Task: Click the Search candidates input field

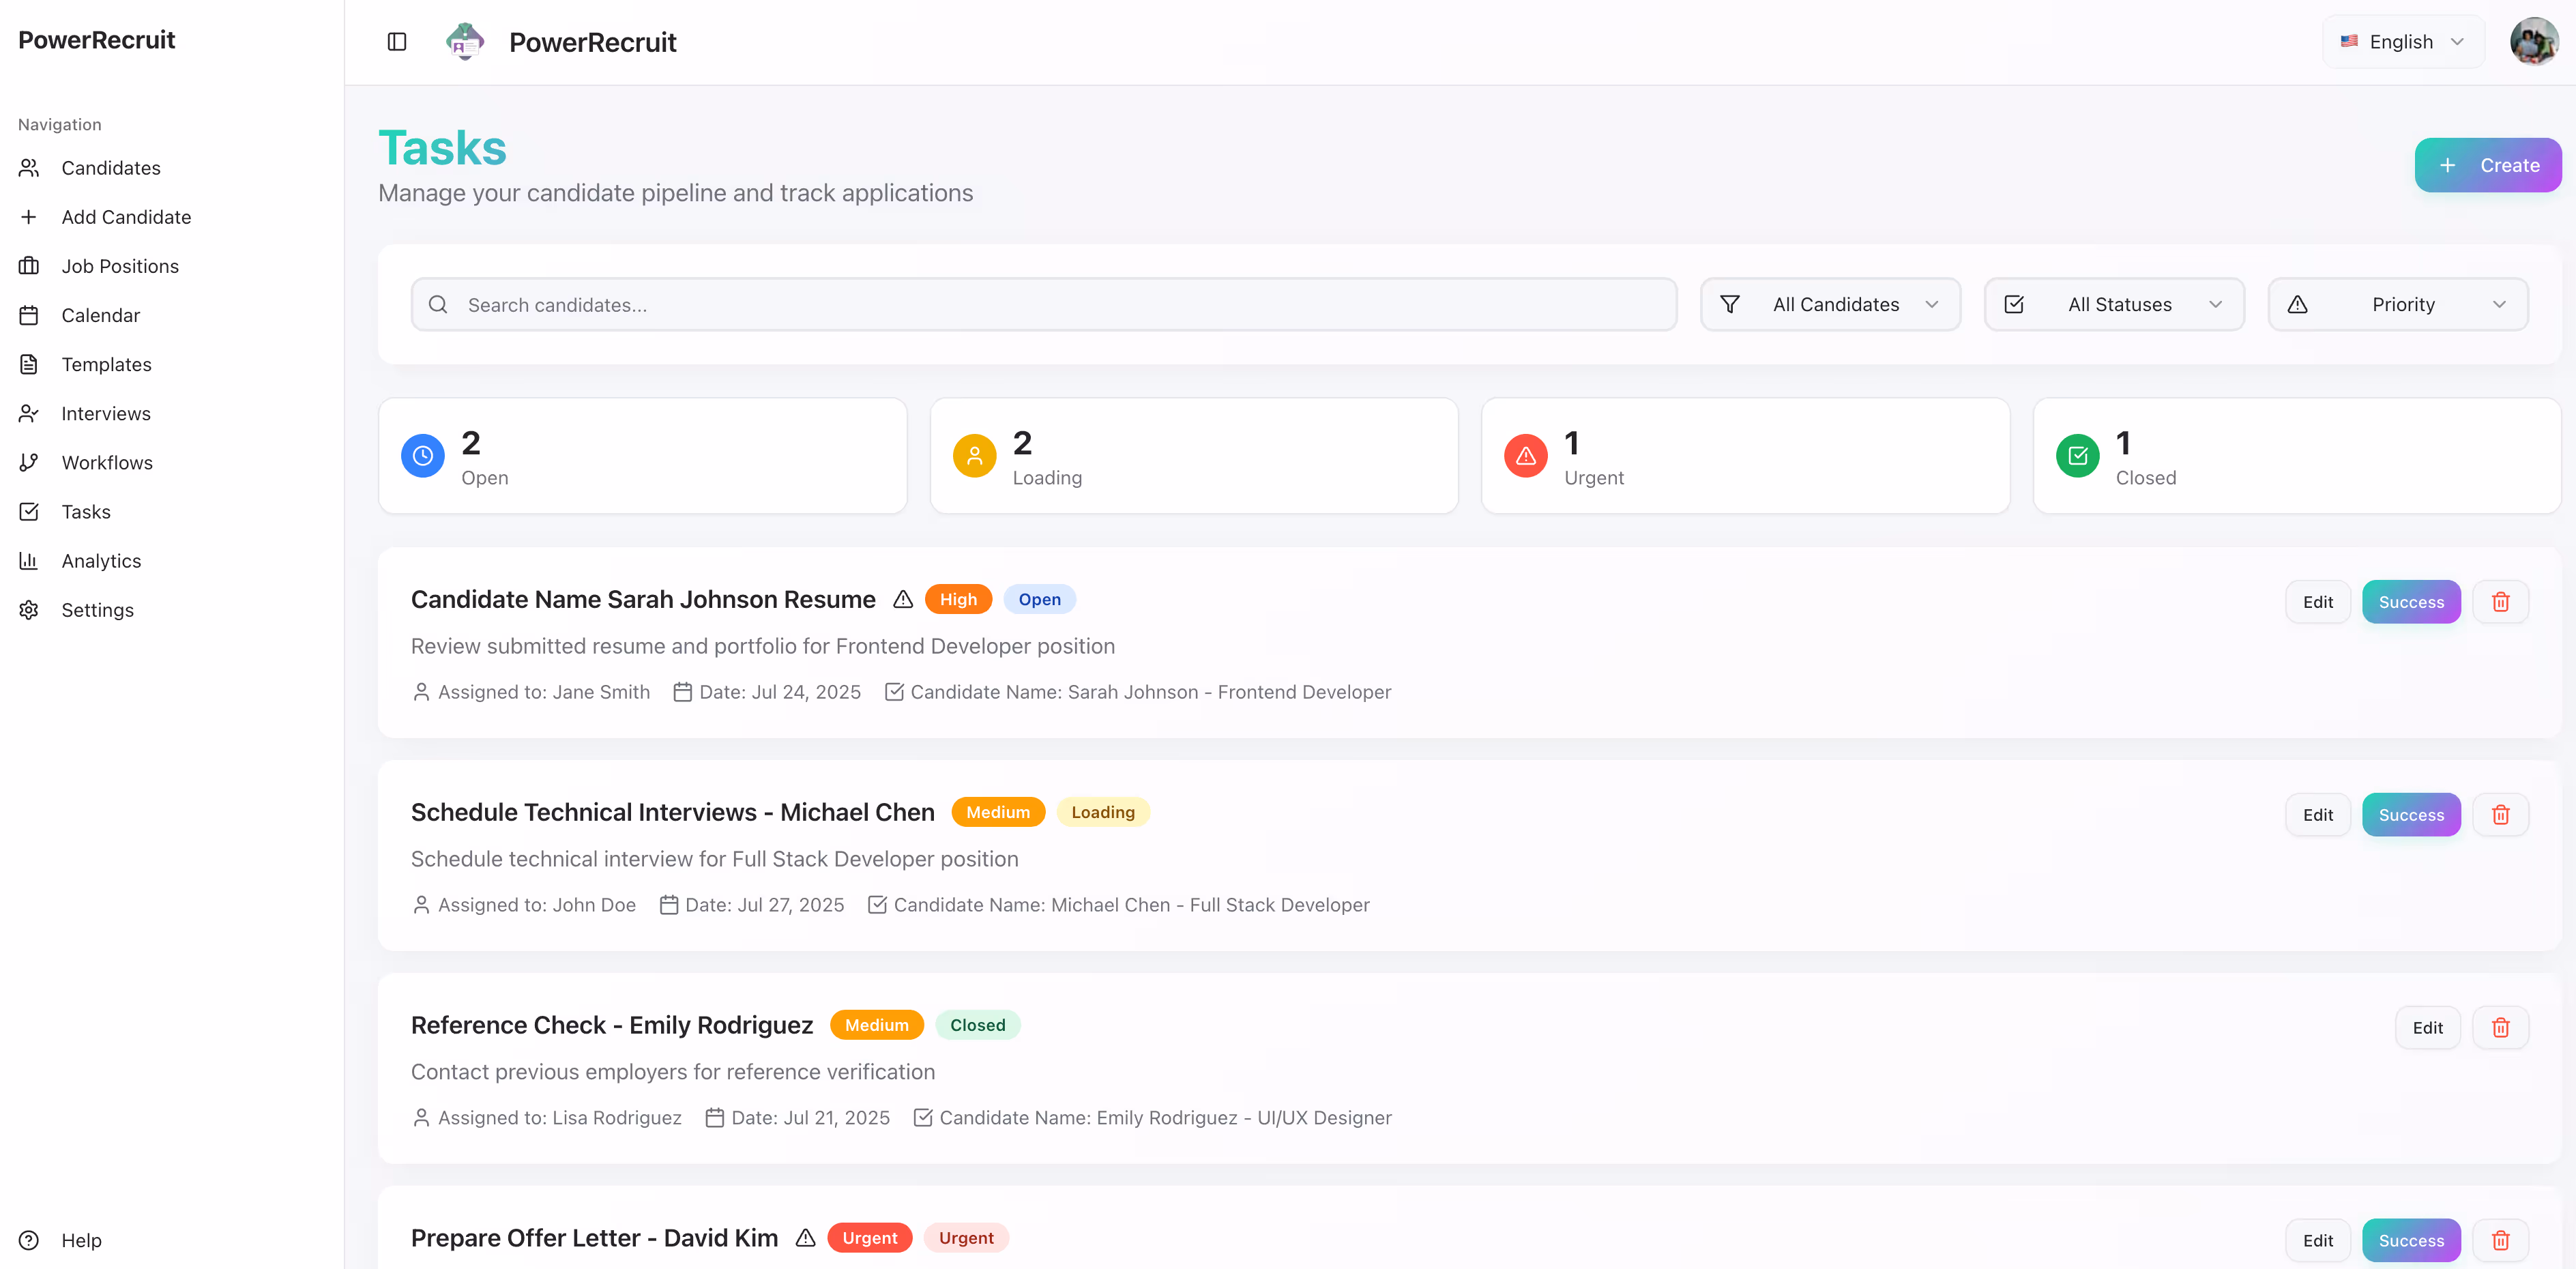Action: (1043, 305)
